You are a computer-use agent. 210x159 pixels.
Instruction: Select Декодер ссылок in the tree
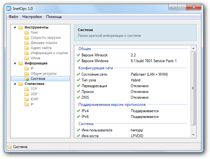44,43
